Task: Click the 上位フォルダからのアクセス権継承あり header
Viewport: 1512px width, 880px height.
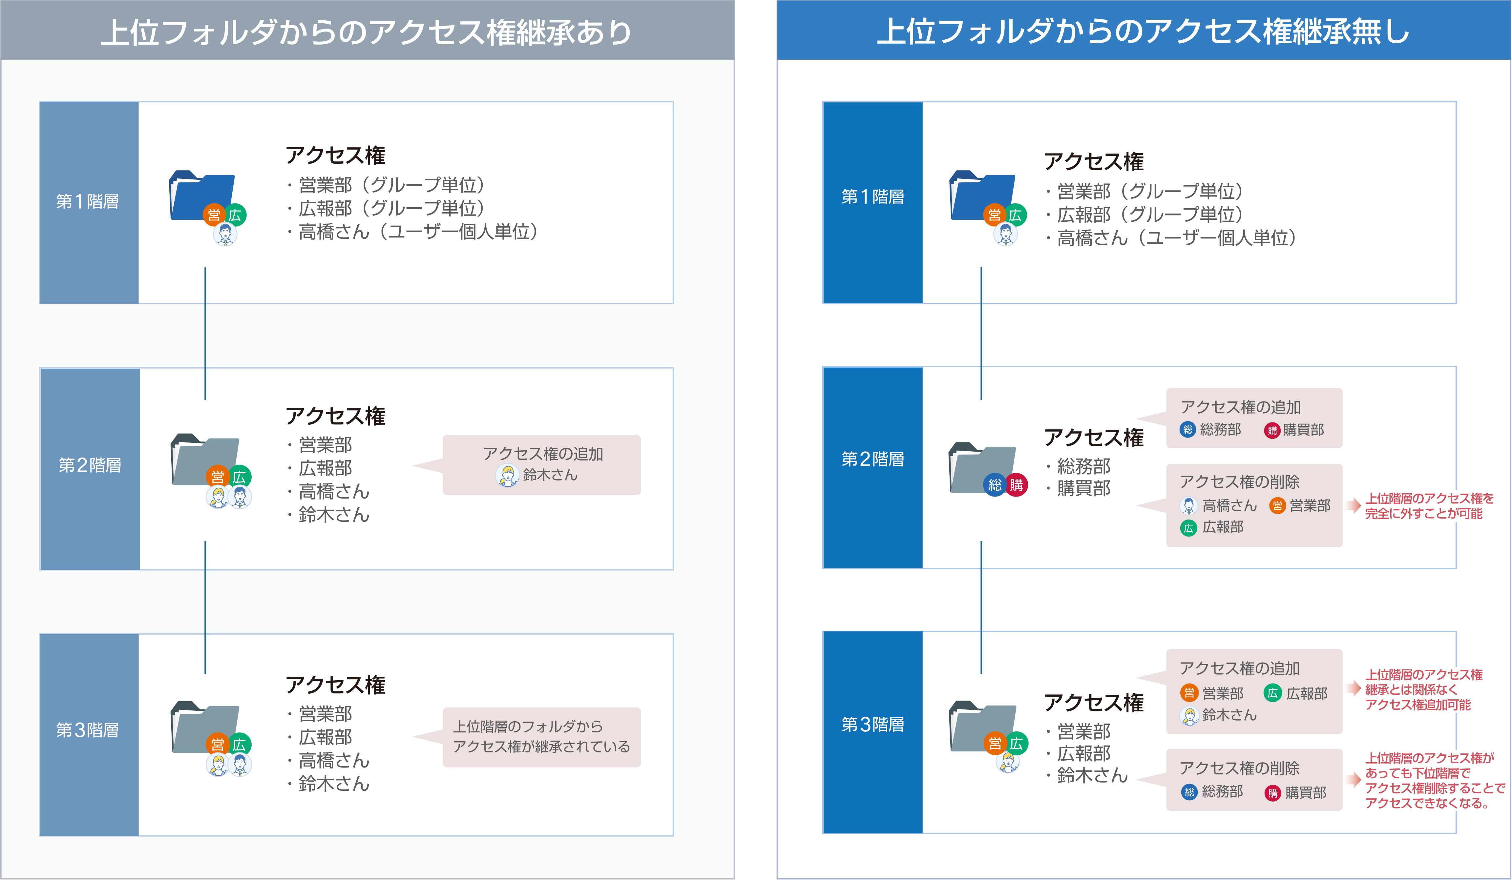Action: coord(367,30)
